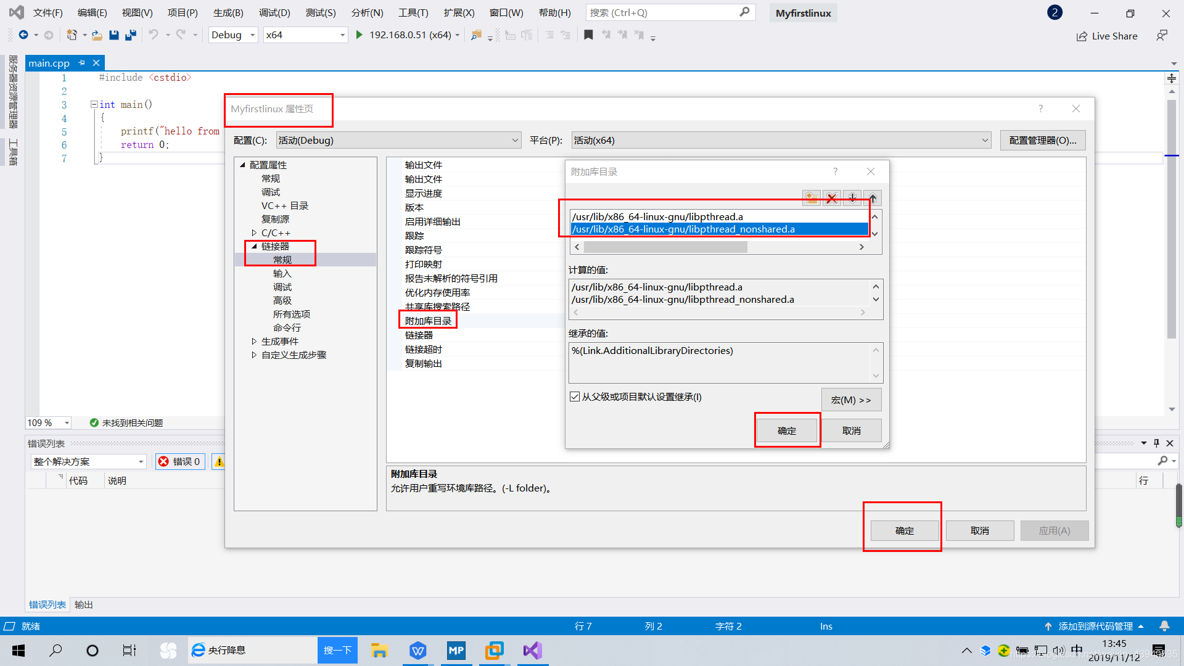The image size is (1184, 666).
Task: Delete the selected library path with red X
Action: pos(832,198)
